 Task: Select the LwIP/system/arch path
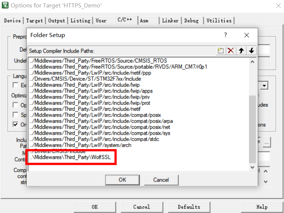pyautogui.click(x=80, y=145)
